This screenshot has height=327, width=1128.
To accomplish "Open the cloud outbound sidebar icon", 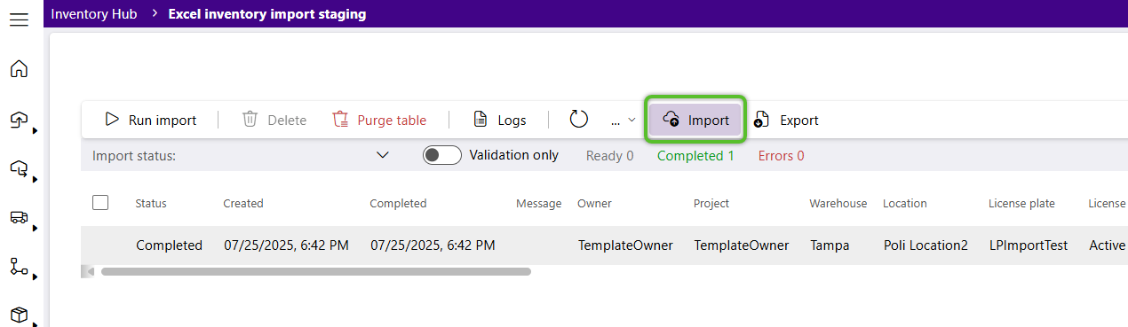I will [x=19, y=168].
